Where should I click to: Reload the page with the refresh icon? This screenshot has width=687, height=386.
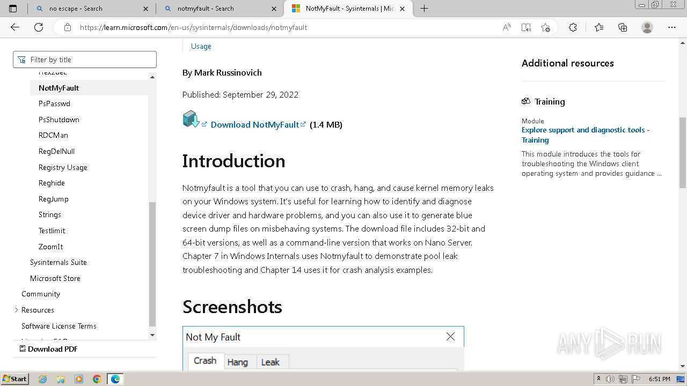pyautogui.click(x=39, y=27)
